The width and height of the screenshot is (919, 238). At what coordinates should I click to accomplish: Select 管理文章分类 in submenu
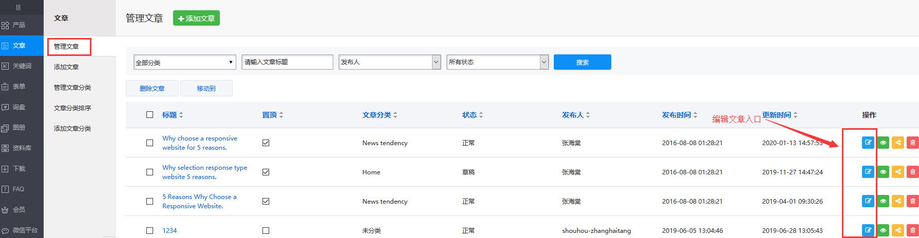click(x=72, y=88)
